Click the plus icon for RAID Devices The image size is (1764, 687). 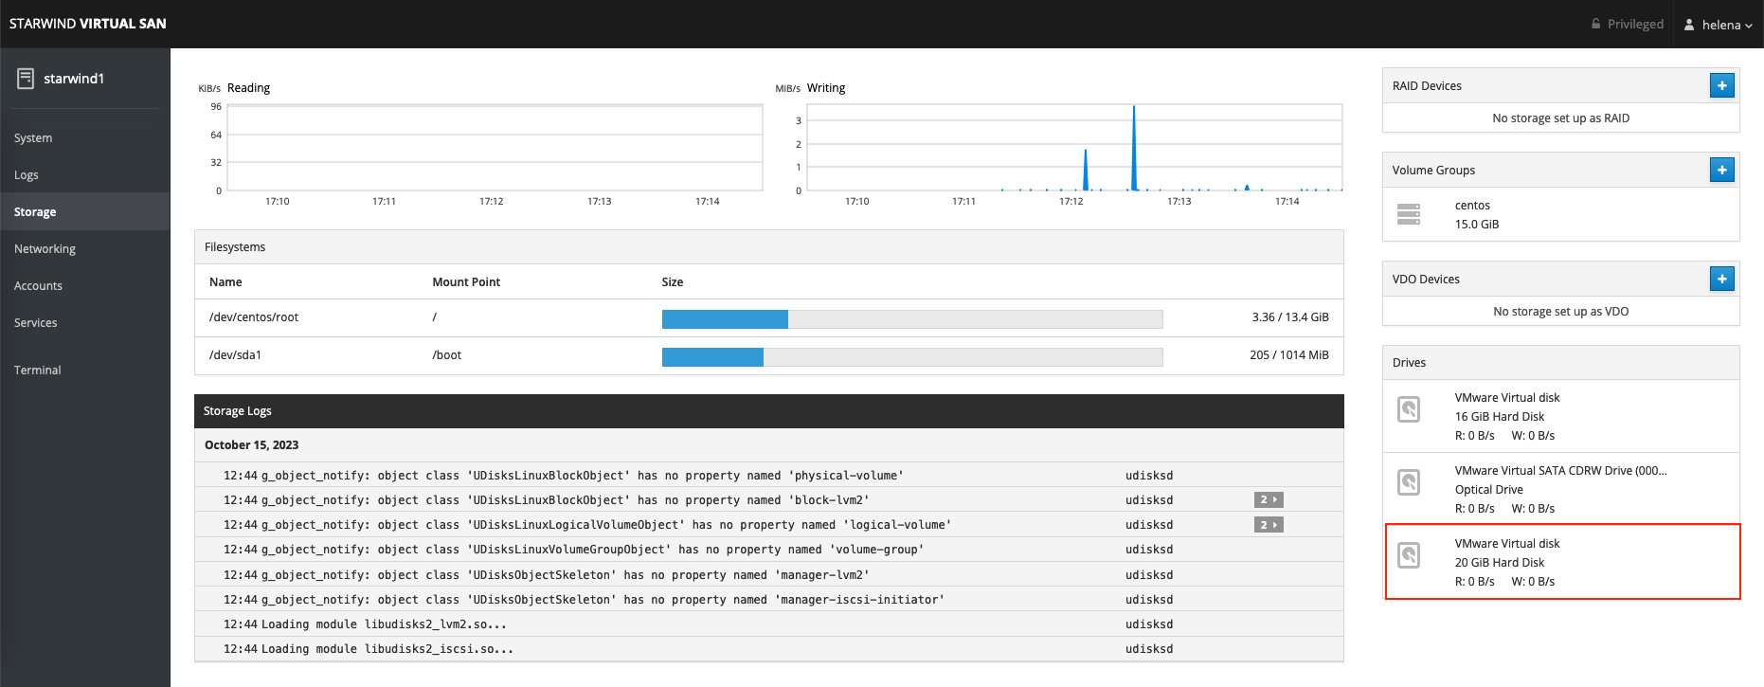tap(1721, 85)
